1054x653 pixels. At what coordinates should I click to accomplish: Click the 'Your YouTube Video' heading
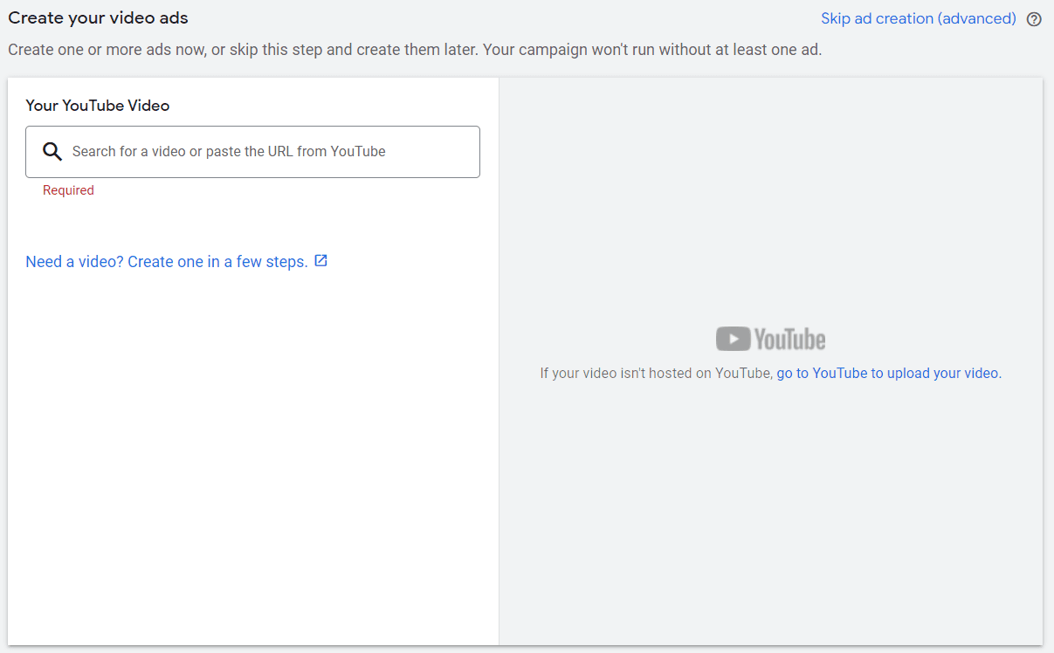pyautogui.click(x=98, y=106)
